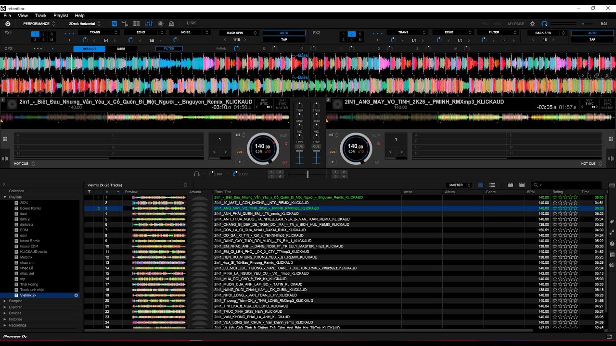Click the CFX FILTER button
Screen dimensions: 616x346
coord(169,49)
